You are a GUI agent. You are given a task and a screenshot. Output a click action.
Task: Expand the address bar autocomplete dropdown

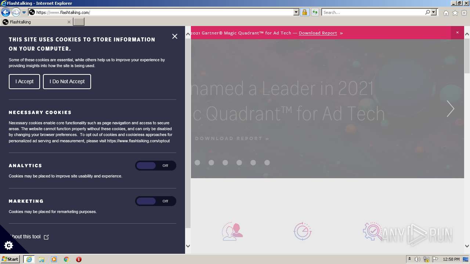296,12
